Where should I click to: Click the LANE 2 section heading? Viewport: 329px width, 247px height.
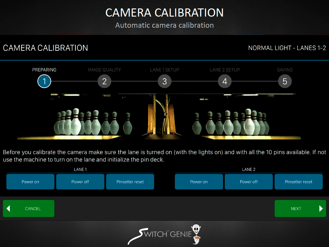point(249,169)
